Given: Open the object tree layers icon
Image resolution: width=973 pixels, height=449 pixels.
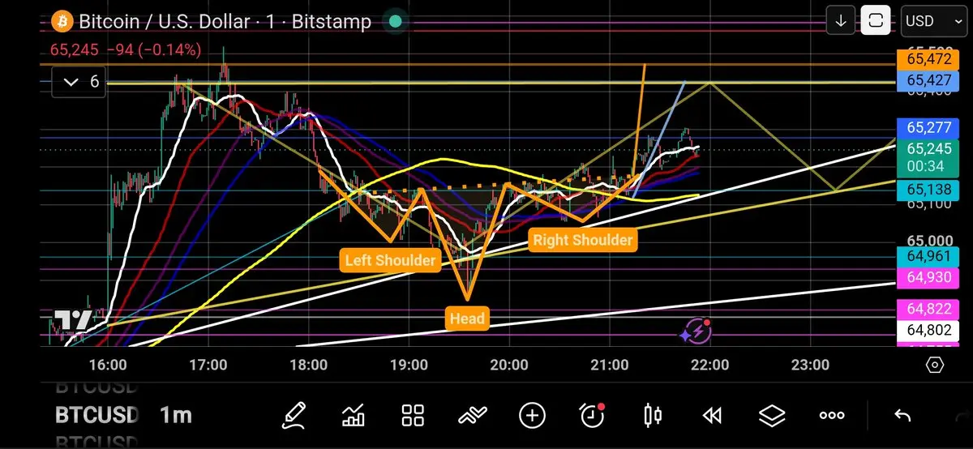Looking at the screenshot, I should click(x=772, y=416).
